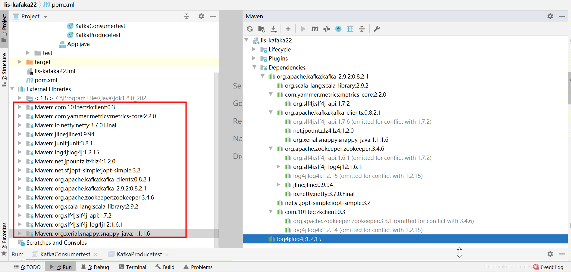Close the KafkaConsumertest run tab
571x272 pixels.
click(96, 255)
